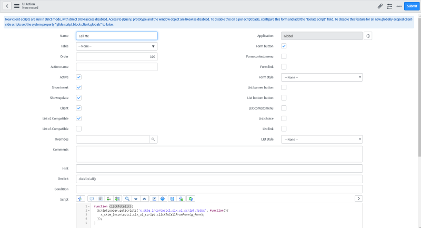Click the Condition input field
The width and height of the screenshot is (421, 228).
pyautogui.click(x=219, y=189)
